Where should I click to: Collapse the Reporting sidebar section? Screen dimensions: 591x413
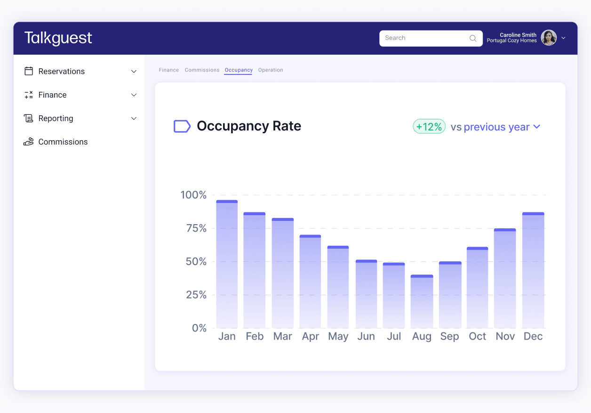[134, 118]
